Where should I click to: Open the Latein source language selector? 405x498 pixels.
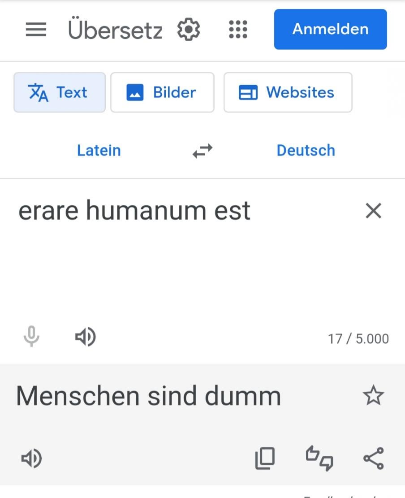tap(99, 151)
